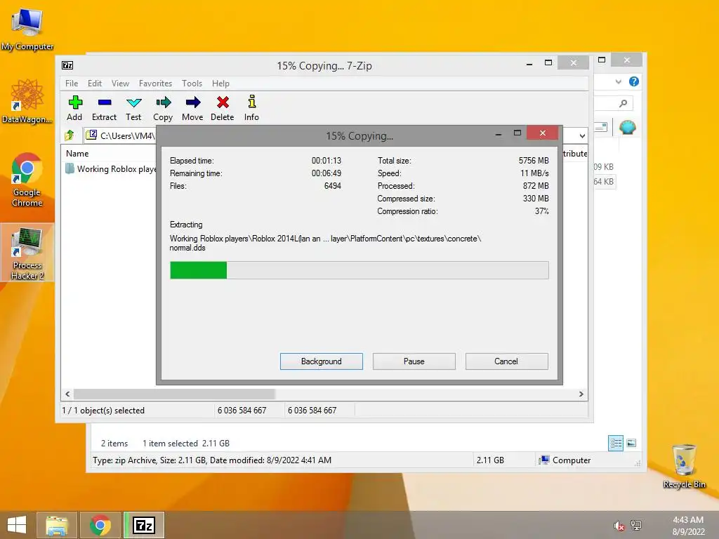Select the Working Roblox players folder row
Image resolution: width=719 pixels, height=539 pixels.
pyautogui.click(x=111, y=169)
